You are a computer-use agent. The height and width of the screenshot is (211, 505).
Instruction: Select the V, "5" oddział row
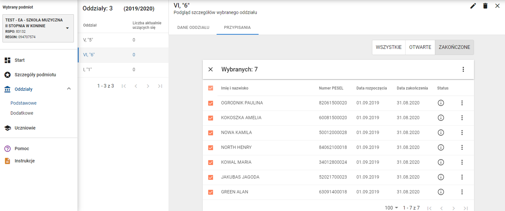(x=88, y=40)
